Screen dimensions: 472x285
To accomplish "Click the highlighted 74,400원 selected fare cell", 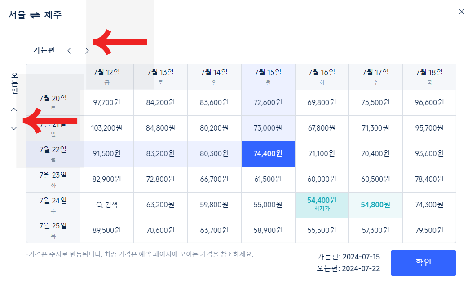I will click(x=268, y=153).
